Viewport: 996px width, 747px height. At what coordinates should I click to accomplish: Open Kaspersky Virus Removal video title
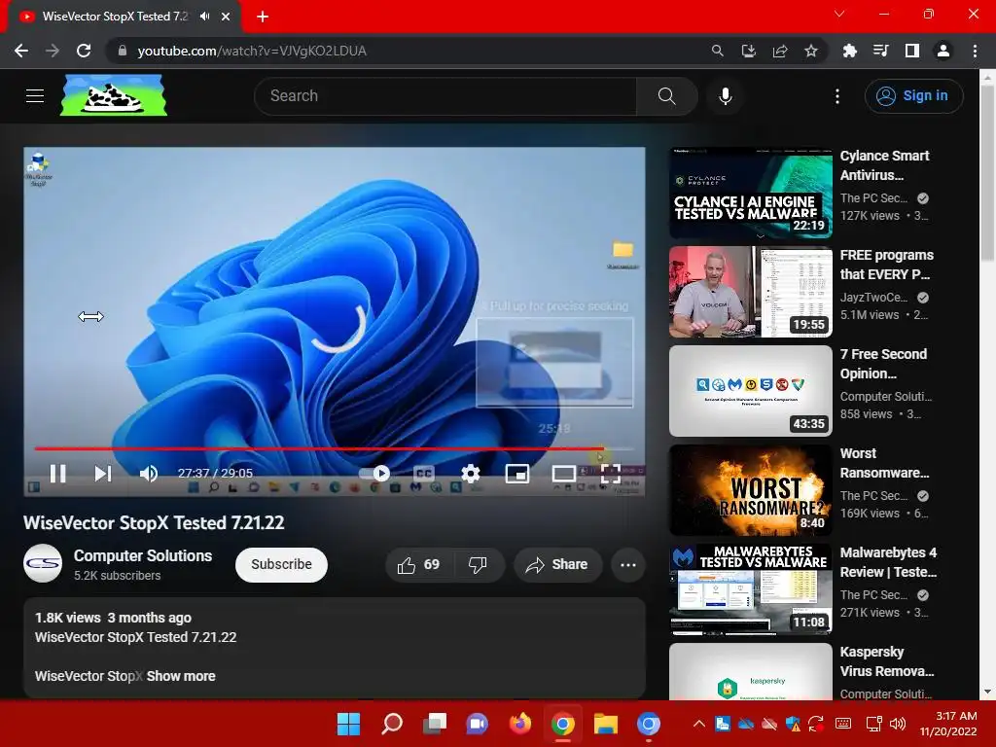coord(887,661)
